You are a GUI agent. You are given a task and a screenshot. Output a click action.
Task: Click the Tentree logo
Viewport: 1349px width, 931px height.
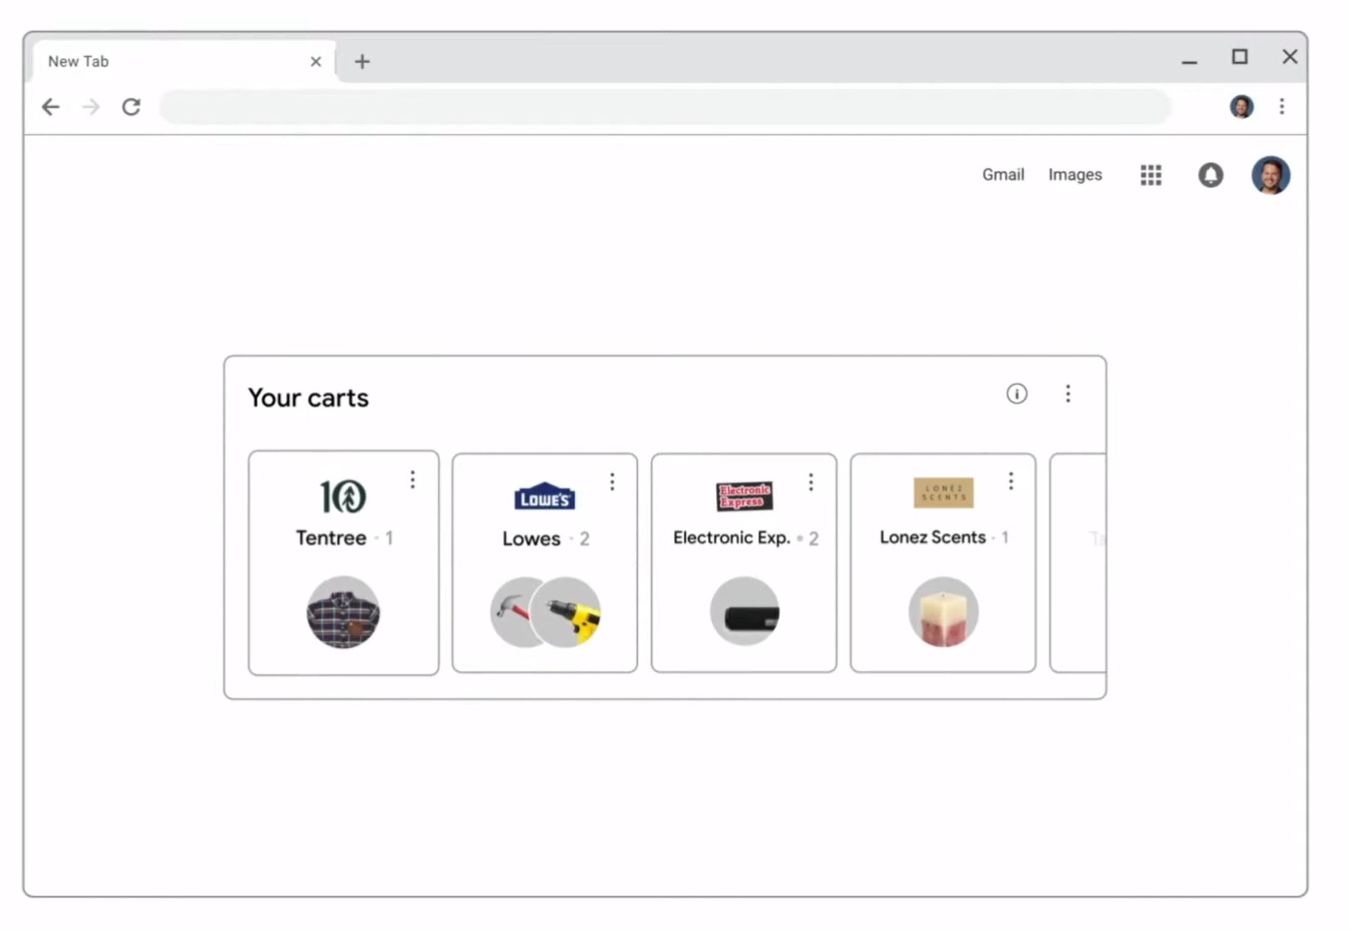tap(343, 496)
